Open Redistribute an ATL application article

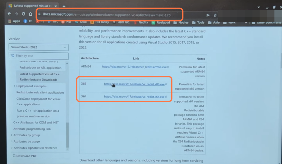40,68
